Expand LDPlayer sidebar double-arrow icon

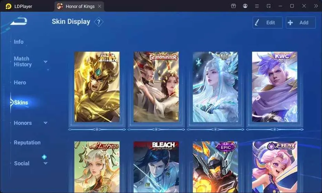point(316,6)
